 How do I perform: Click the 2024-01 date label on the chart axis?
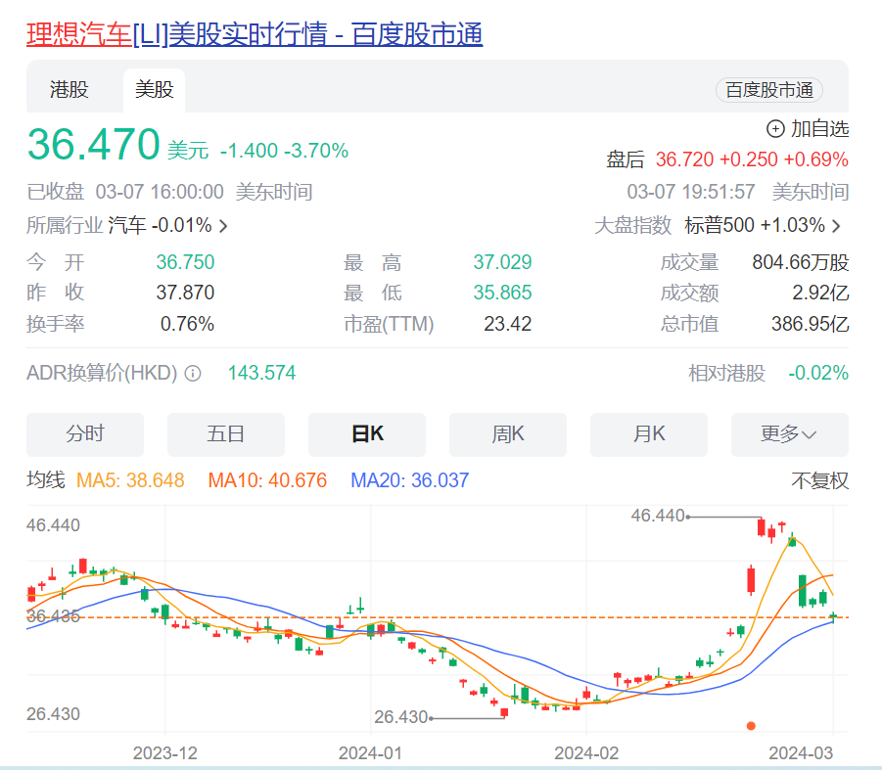pos(370,753)
